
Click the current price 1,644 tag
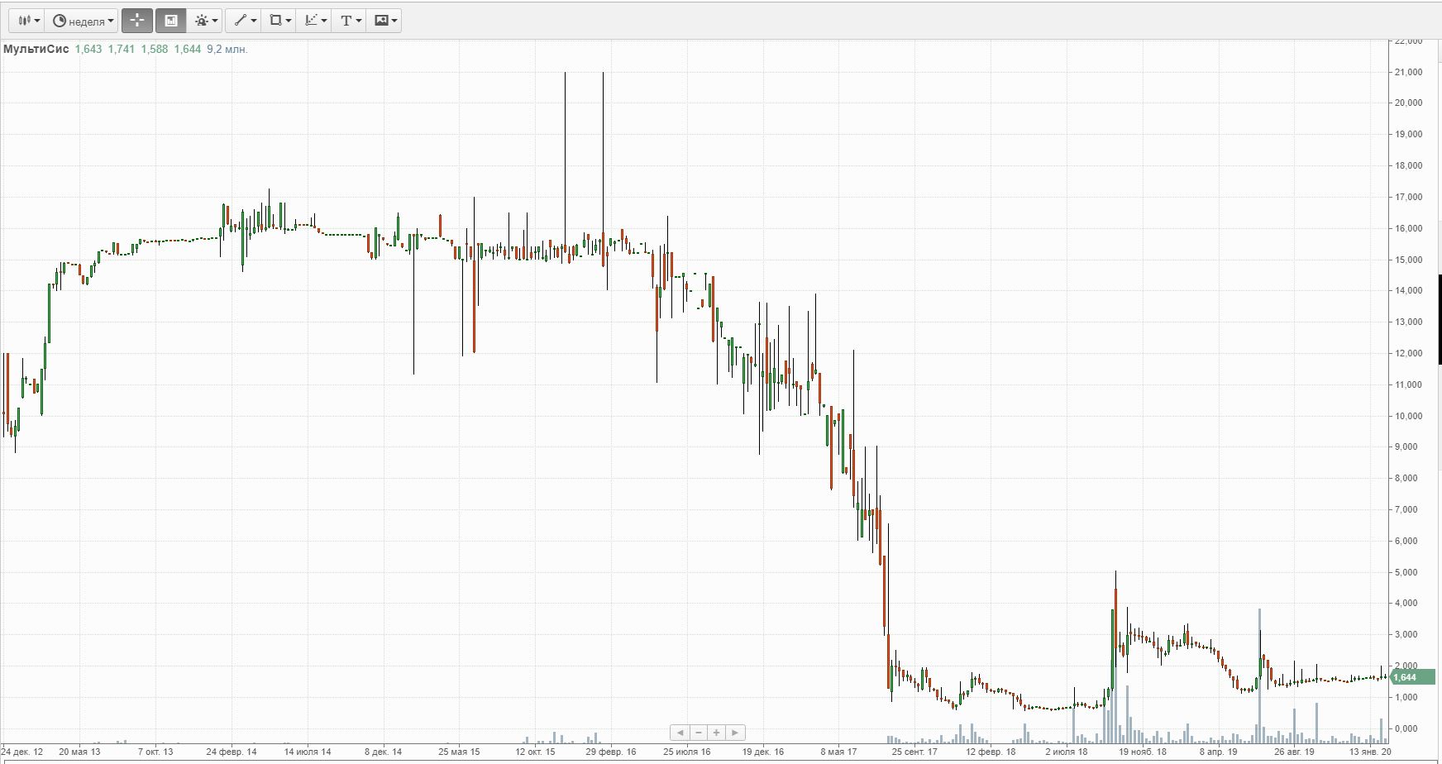1412,677
